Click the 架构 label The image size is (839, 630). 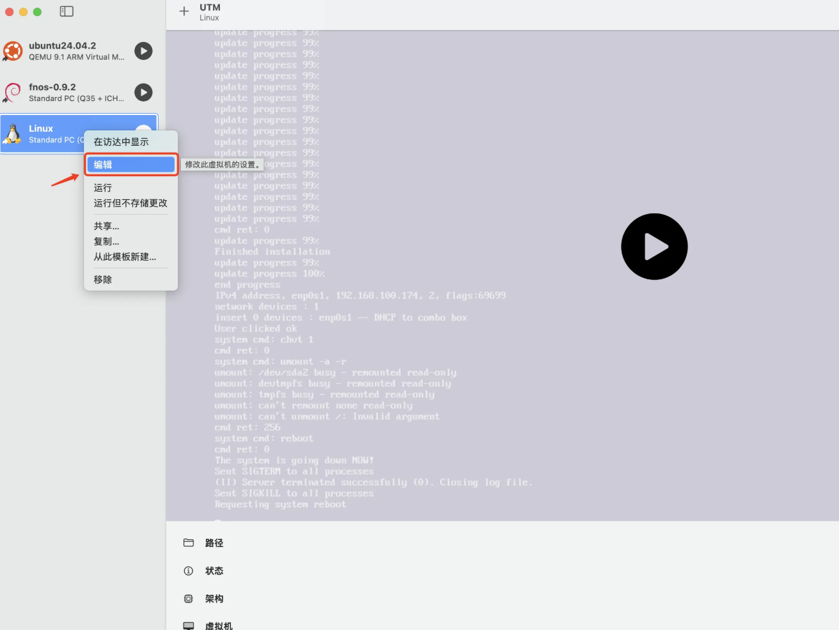pos(214,599)
